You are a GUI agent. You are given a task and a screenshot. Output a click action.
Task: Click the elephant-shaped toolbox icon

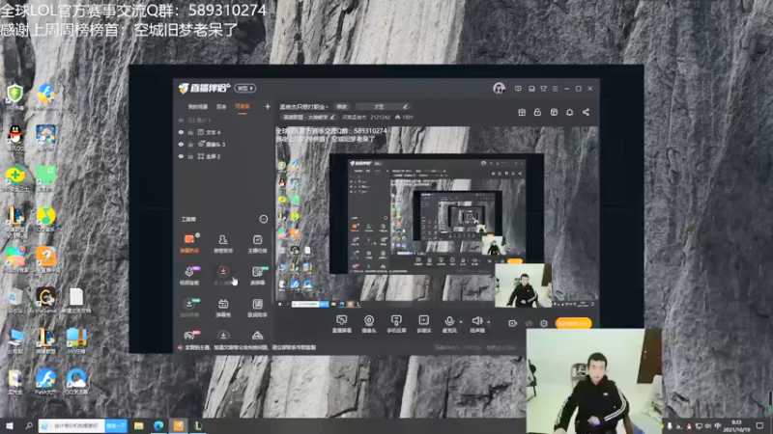point(189,335)
